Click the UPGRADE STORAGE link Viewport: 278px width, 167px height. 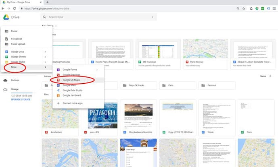[x=21, y=100]
